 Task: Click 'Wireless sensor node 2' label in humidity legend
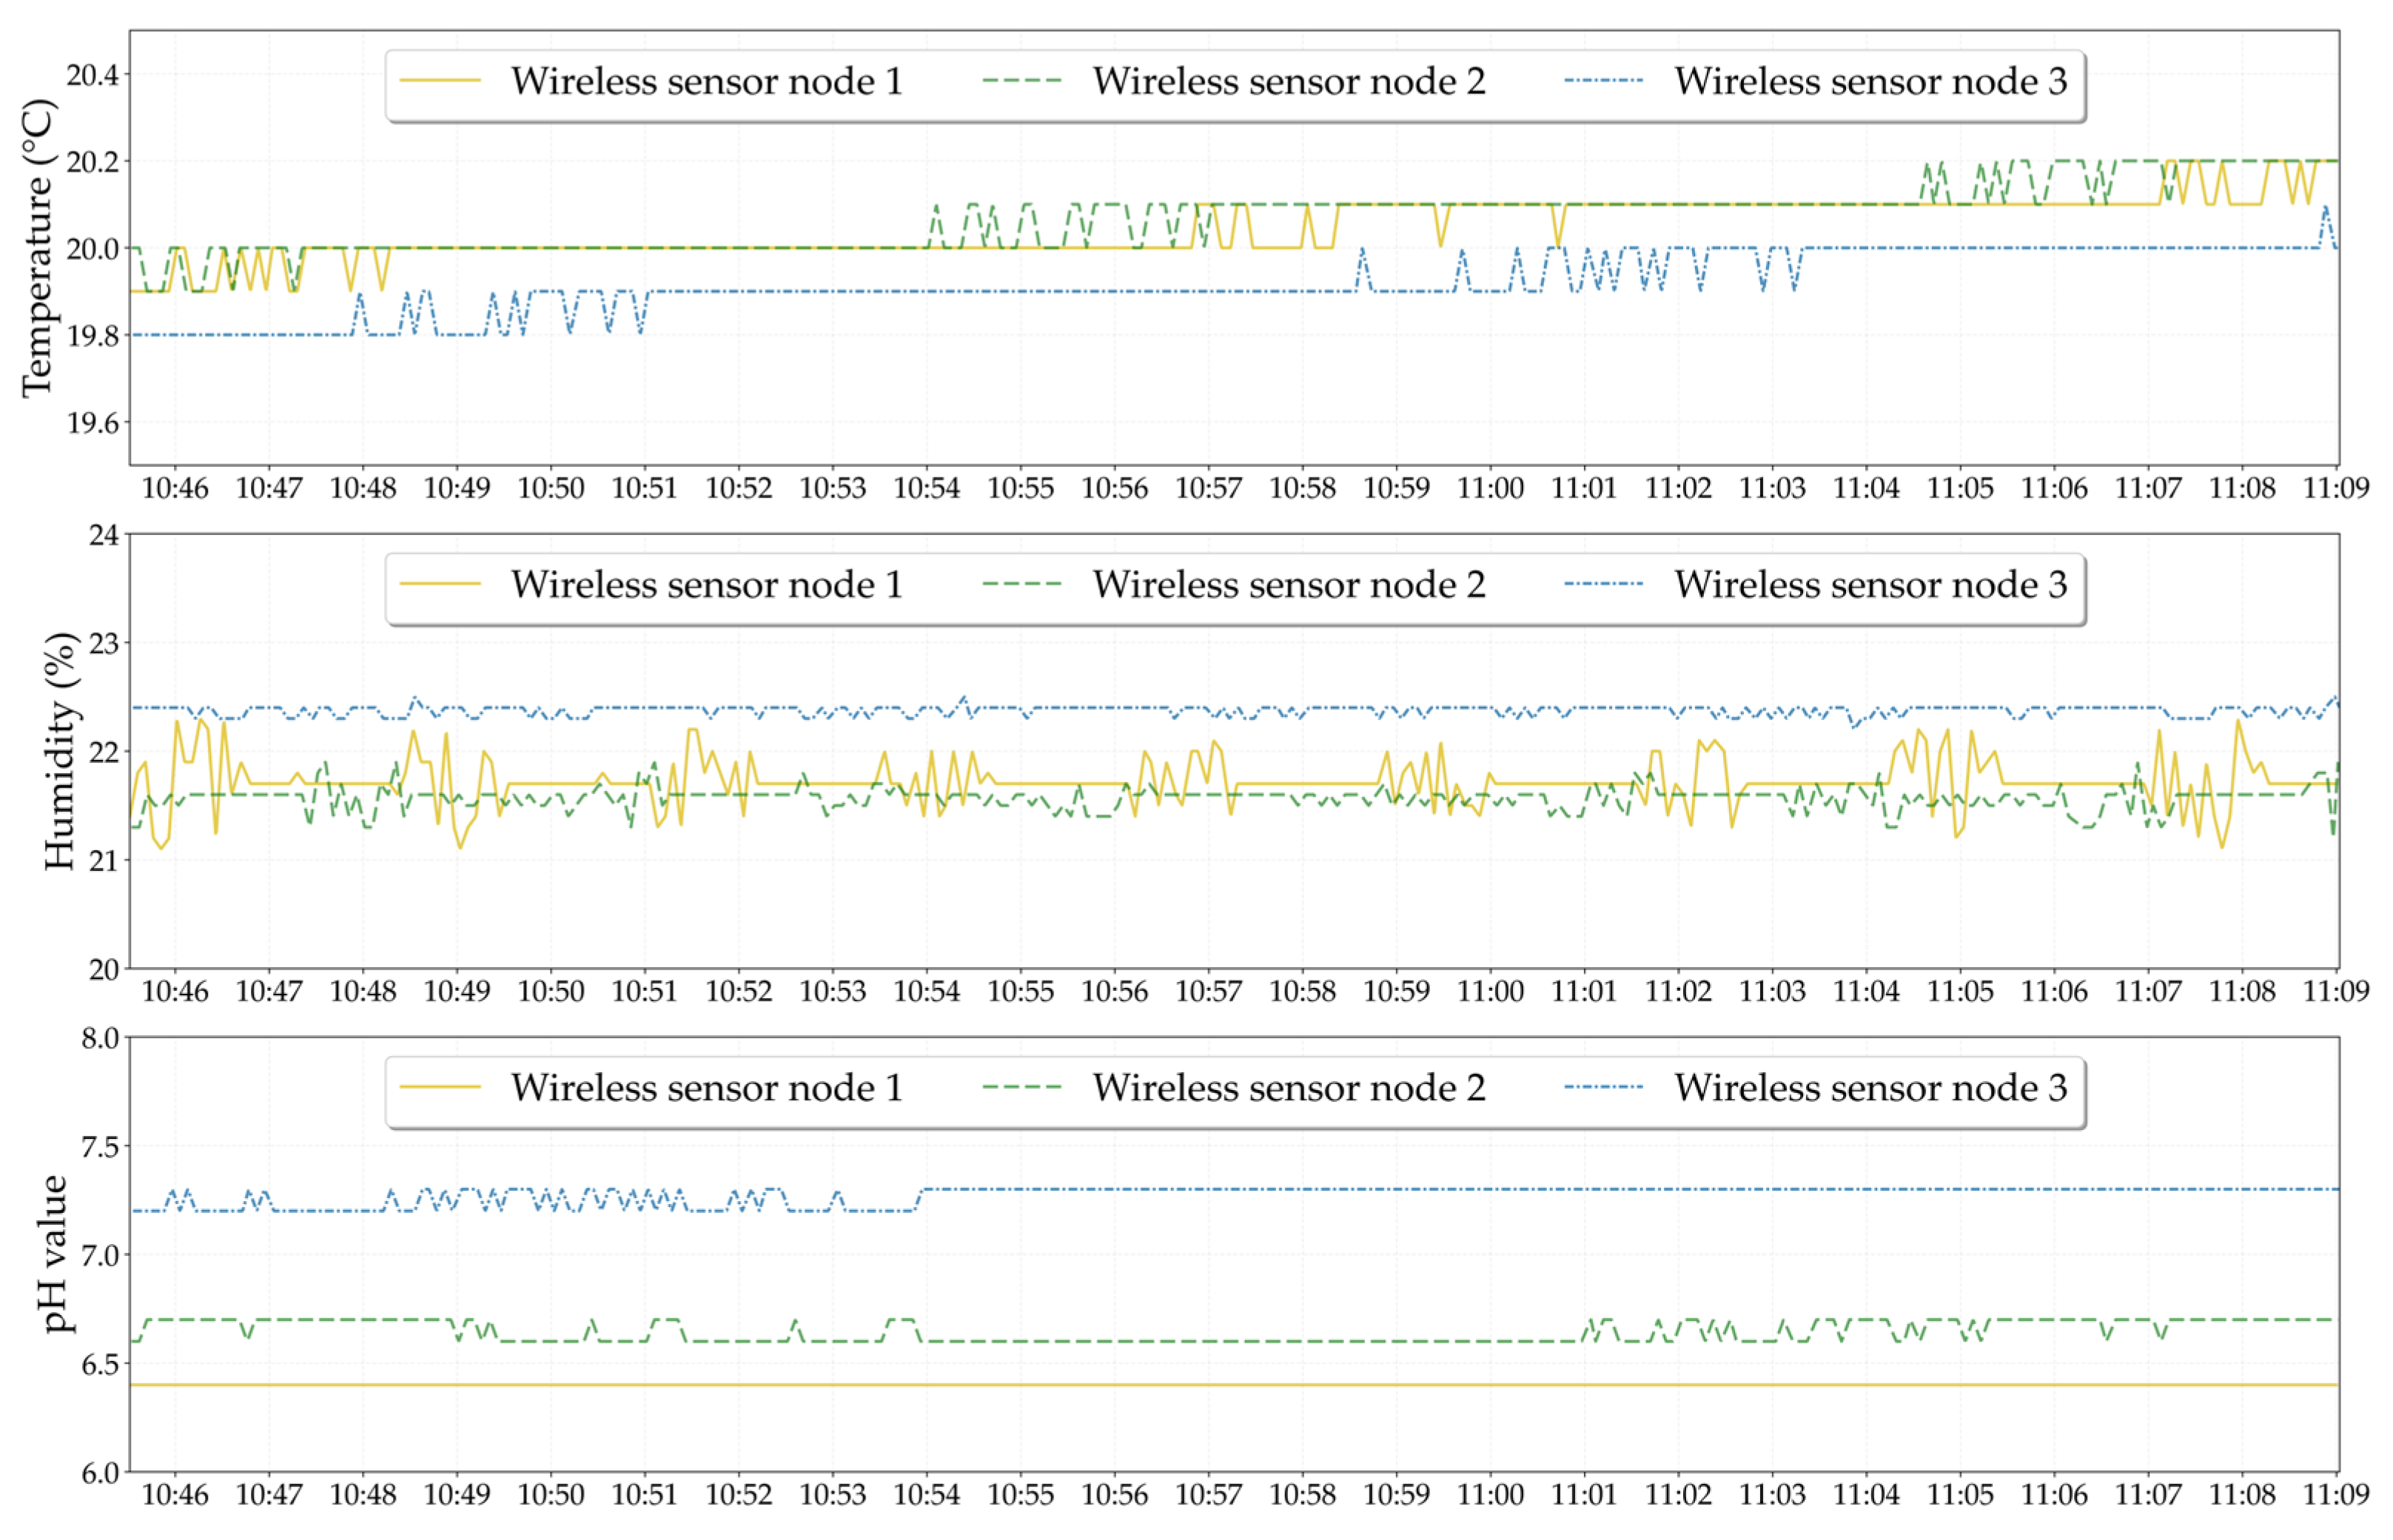point(1288,585)
